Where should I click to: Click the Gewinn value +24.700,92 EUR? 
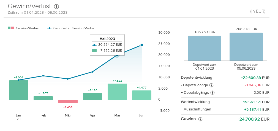[253, 119]
